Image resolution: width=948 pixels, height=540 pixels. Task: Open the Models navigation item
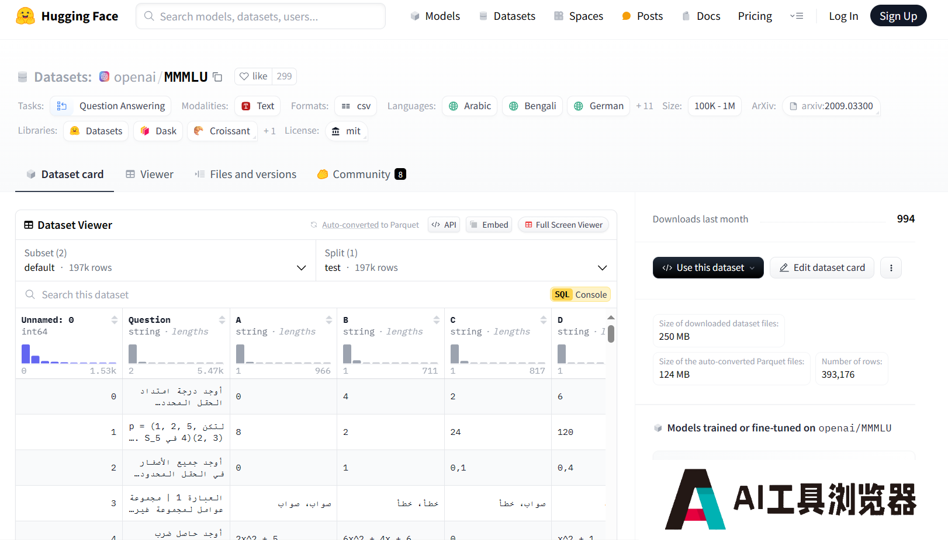point(435,16)
